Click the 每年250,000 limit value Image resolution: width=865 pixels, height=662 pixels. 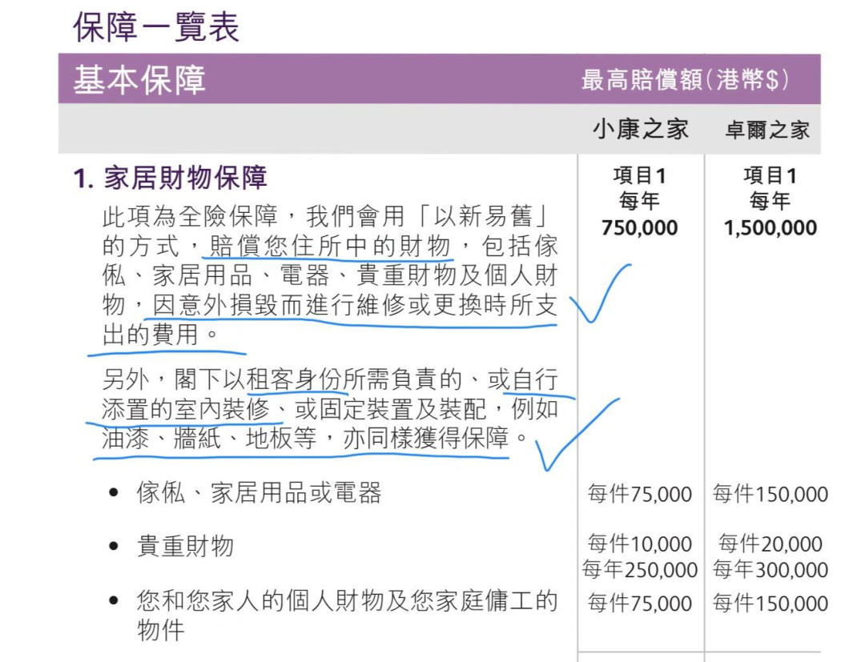coord(639,570)
